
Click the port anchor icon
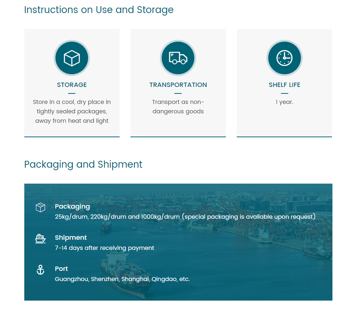coord(40,270)
